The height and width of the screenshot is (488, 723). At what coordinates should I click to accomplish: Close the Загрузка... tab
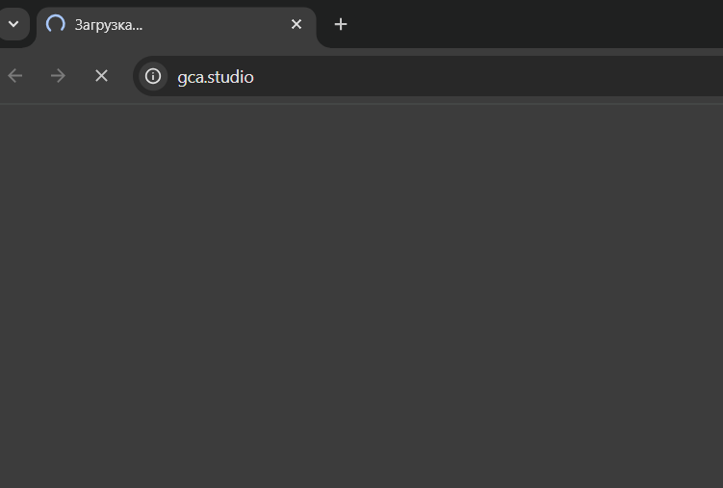click(297, 24)
